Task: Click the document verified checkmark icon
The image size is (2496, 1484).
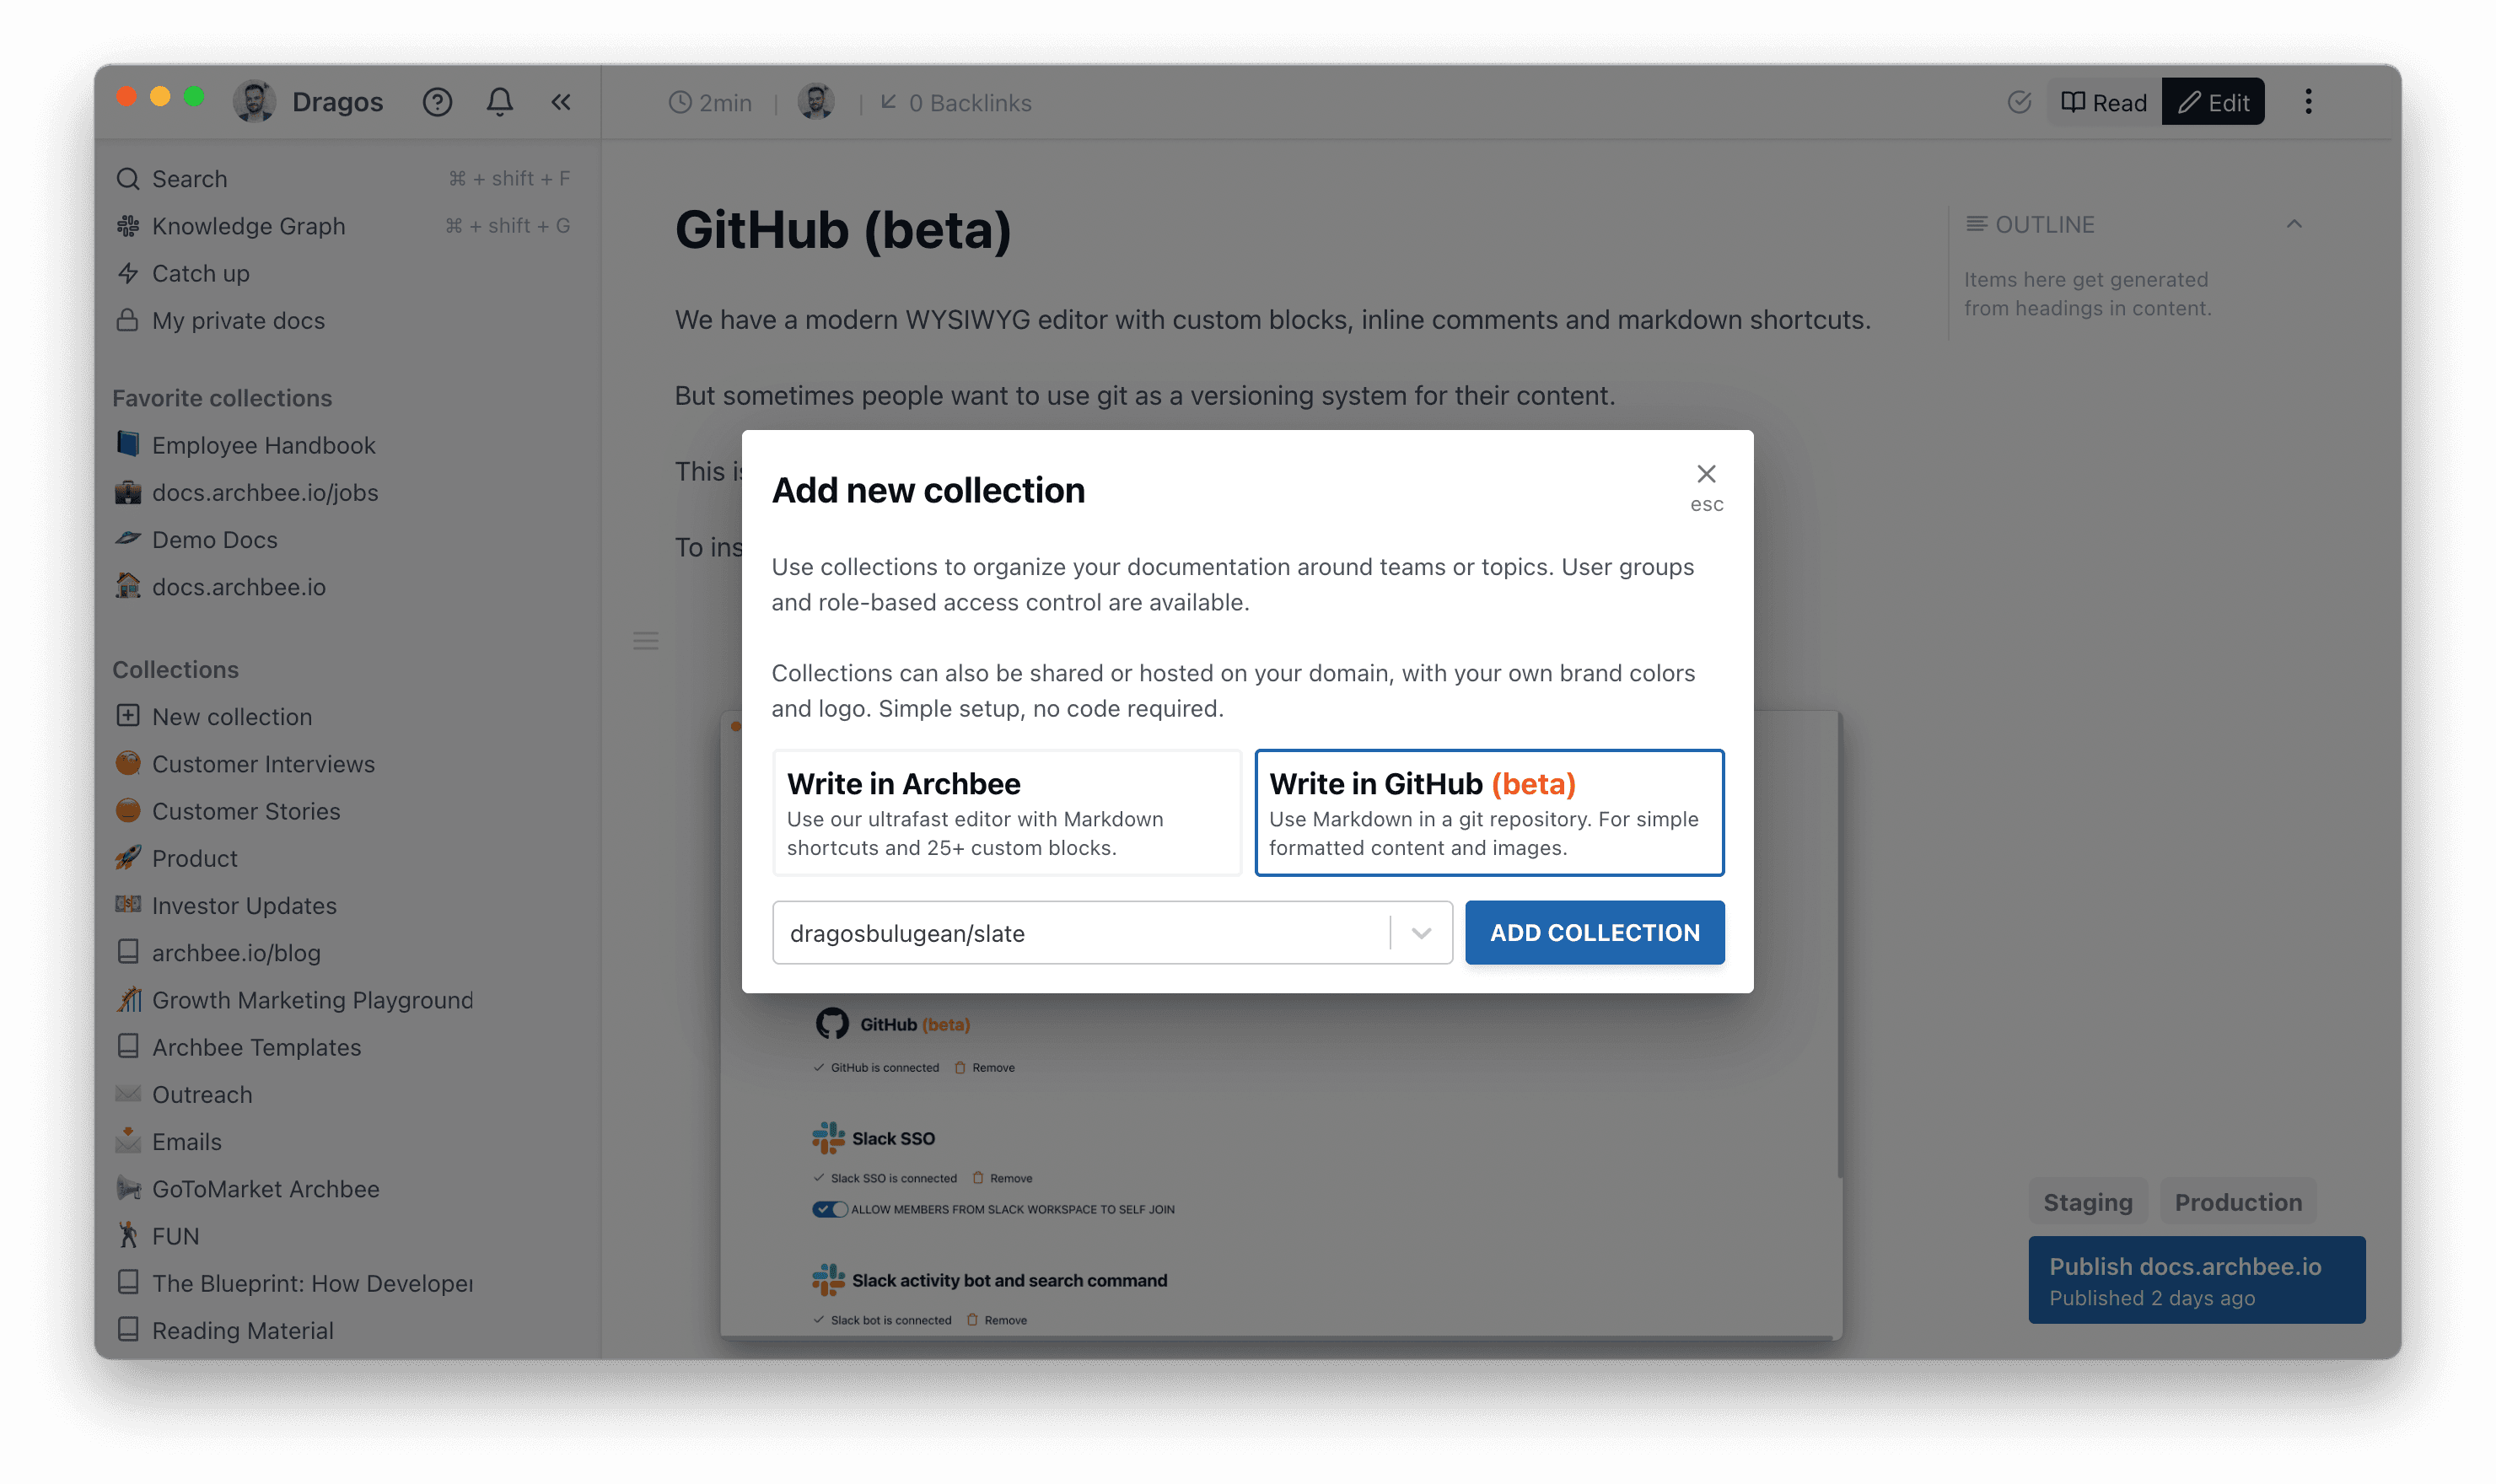Action: click(x=2019, y=102)
